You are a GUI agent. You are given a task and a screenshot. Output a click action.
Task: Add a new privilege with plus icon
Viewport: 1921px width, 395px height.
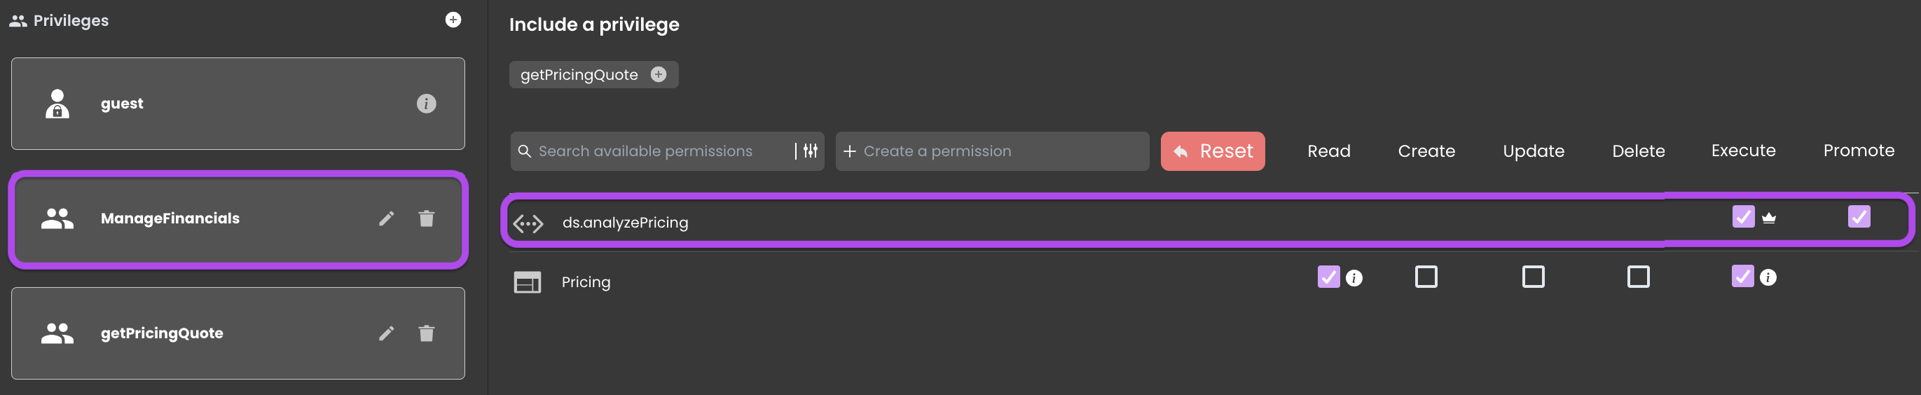pos(453,20)
